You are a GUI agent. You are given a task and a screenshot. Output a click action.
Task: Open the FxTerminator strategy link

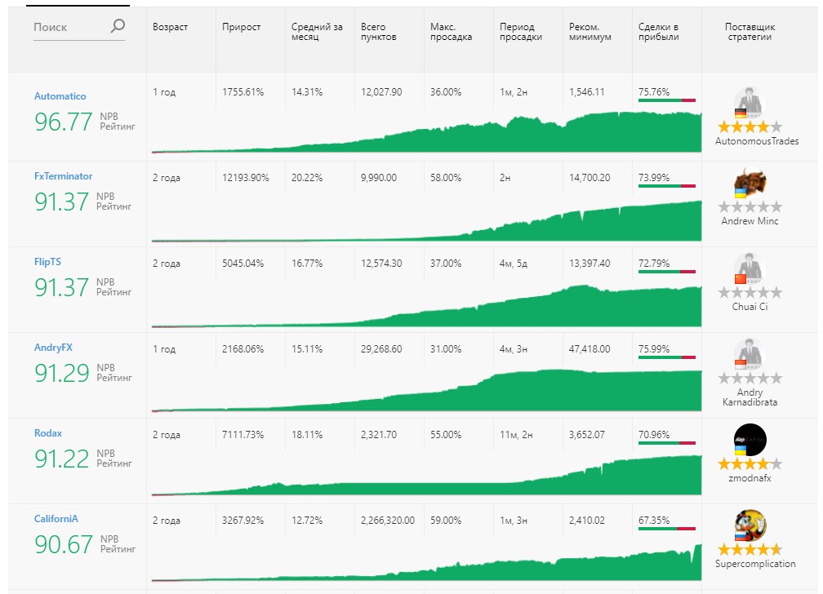(63, 176)
